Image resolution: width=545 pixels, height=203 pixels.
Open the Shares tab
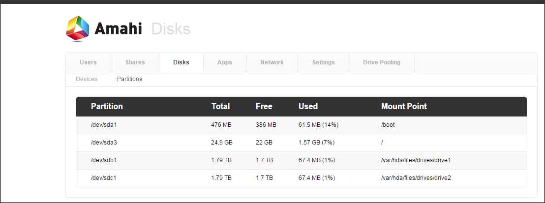(x=135, y=62)
